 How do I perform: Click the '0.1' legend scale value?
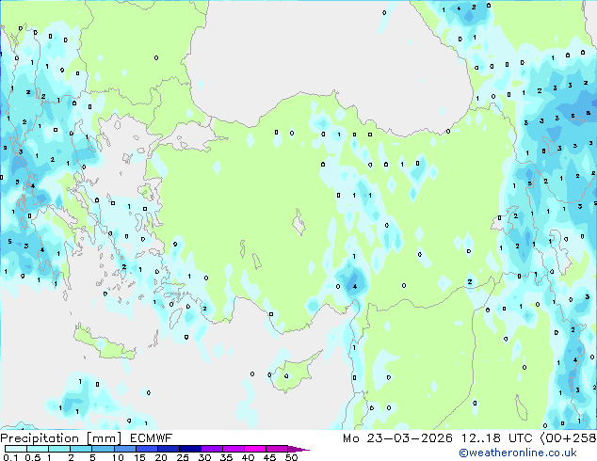[10, 457]
